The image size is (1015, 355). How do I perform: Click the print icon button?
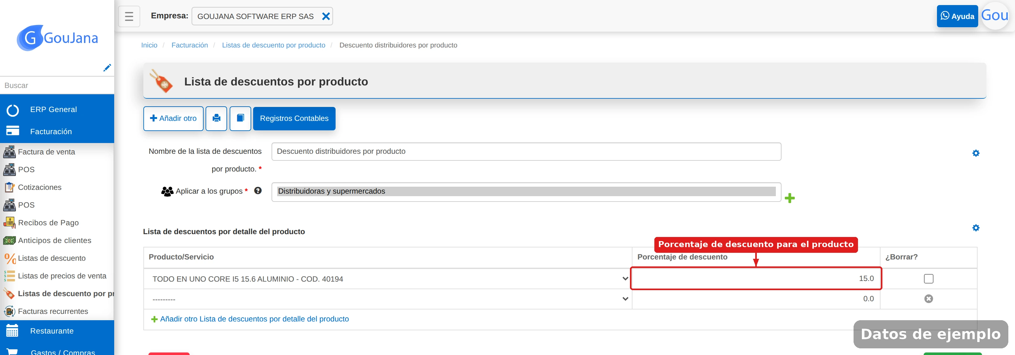click(216, 118)
